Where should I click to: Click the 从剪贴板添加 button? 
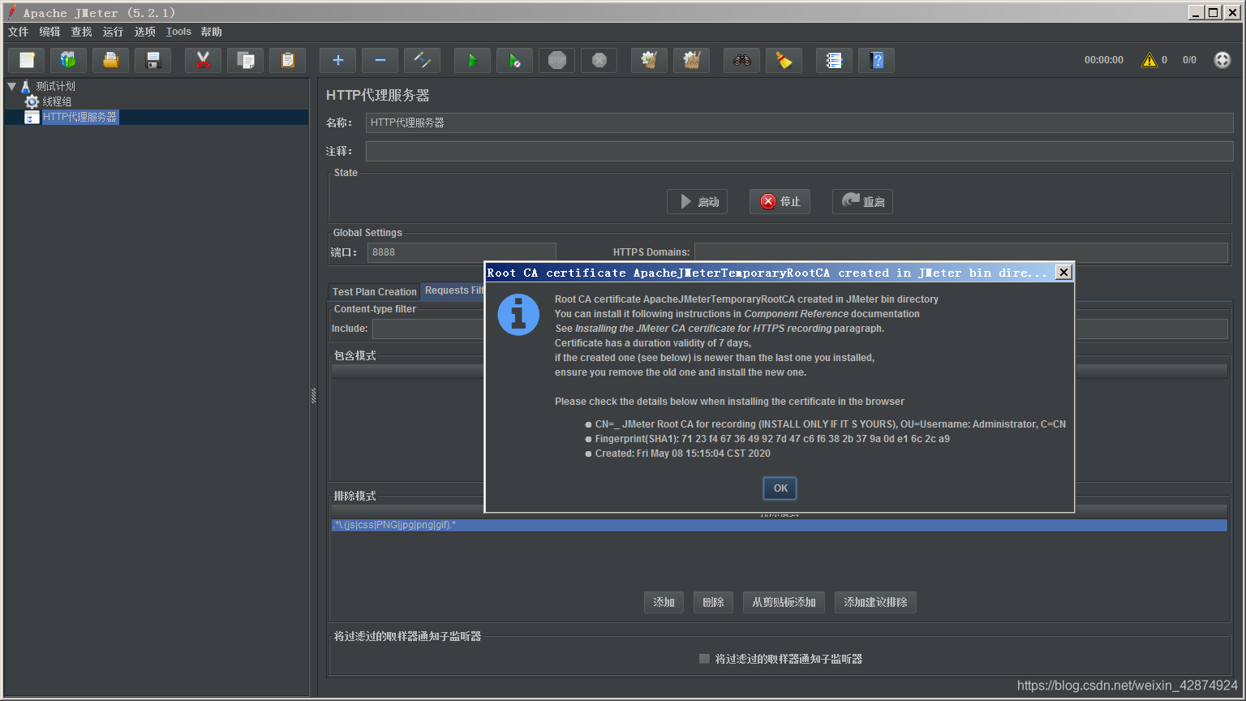click(x=784, y=602)
